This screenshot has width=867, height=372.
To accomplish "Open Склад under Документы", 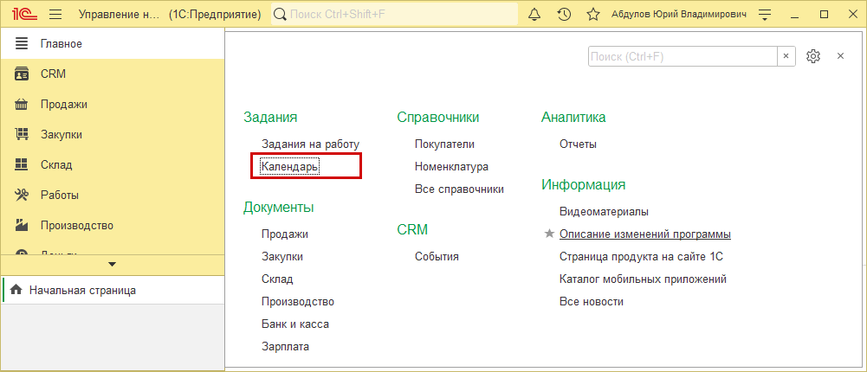I will (x=277, y=279).
